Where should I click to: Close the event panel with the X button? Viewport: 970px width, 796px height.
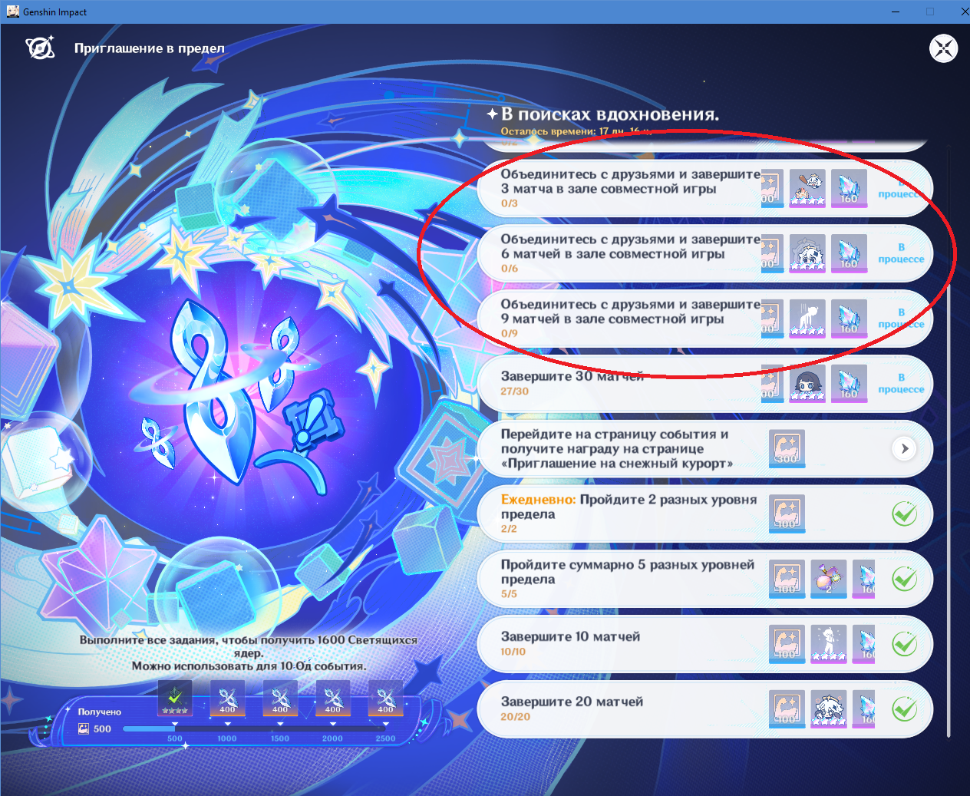click(x=943, y=48)
